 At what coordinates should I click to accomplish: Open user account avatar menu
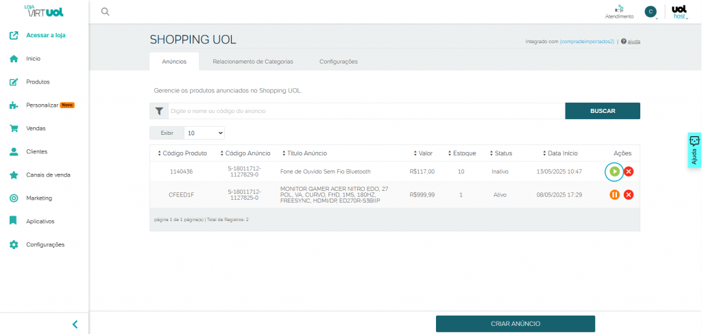(651, 12)
